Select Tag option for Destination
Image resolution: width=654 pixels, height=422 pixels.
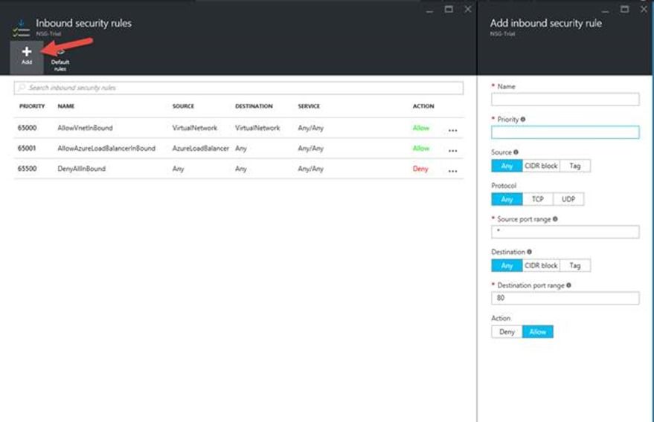click(x=574, y=265)
